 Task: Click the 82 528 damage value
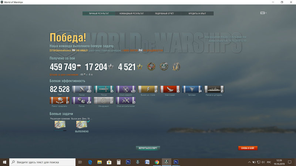point(60,89)
